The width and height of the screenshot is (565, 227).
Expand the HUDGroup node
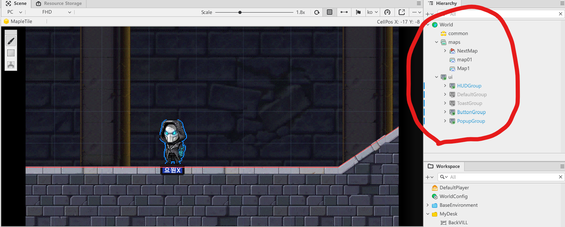pyautogui.click(x=445, y=86)
